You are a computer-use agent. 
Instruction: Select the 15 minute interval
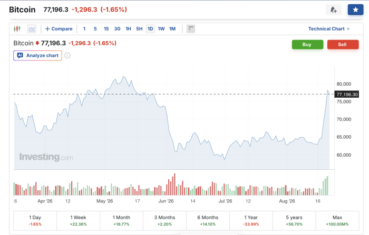point(106,29)
